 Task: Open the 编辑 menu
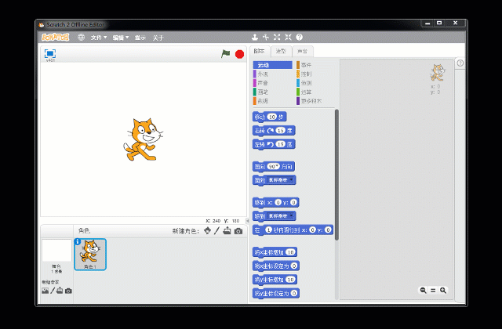[x=121, y=38]
